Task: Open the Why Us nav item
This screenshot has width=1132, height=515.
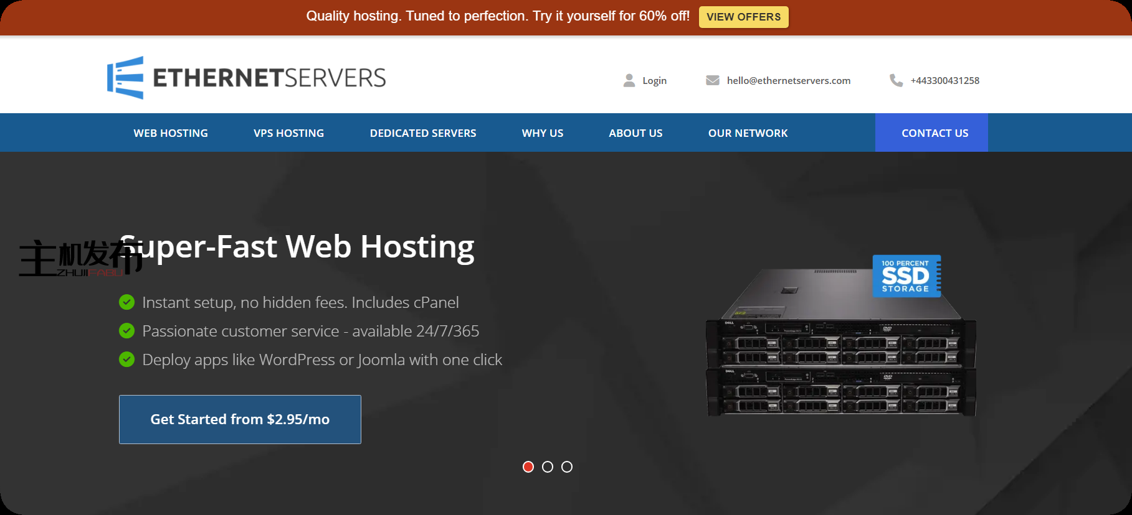Action: 542,133
